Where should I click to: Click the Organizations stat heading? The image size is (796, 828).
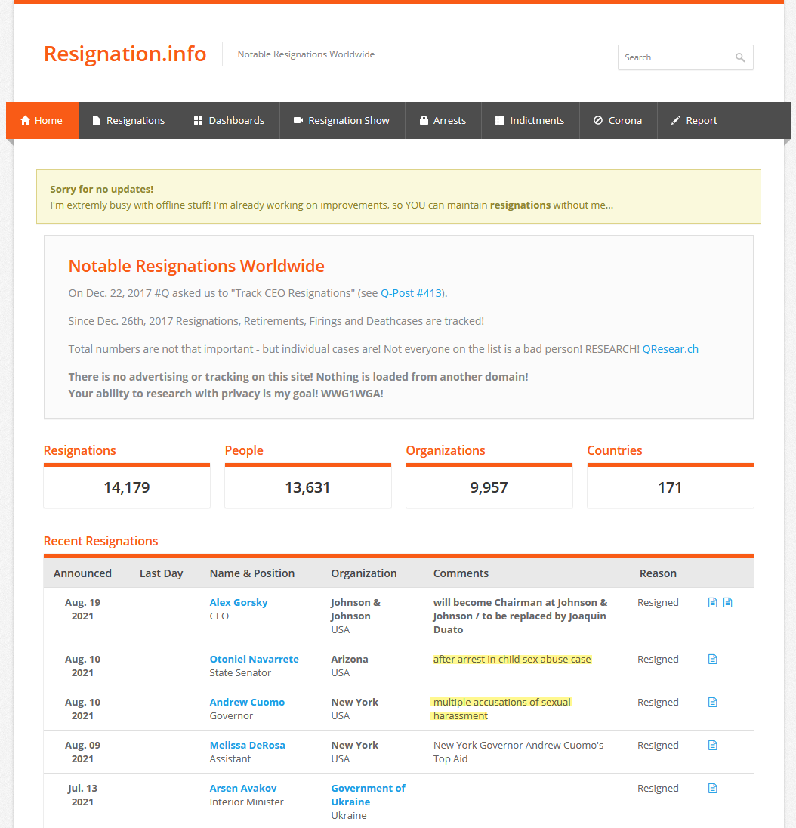pos(445,450)
